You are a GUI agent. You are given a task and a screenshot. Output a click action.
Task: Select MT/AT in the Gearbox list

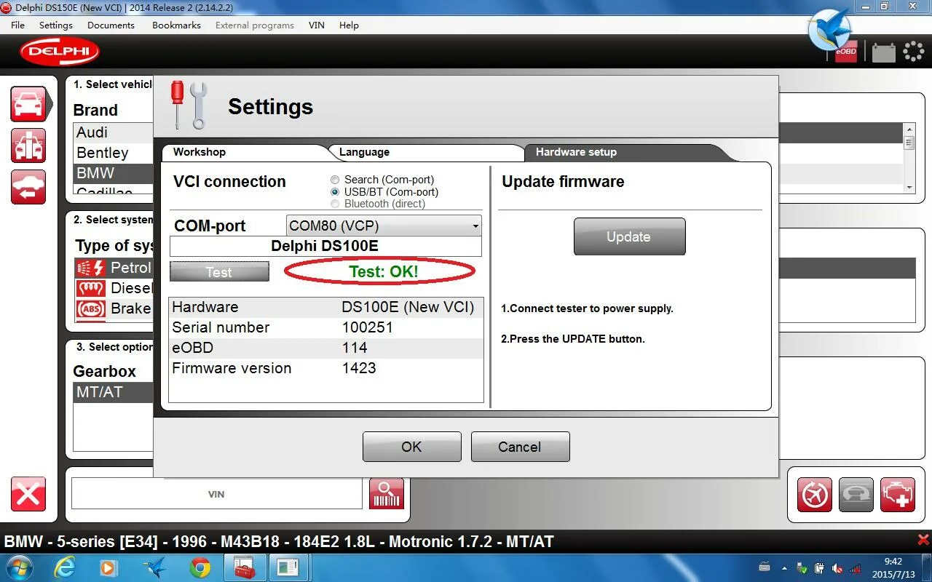click(x=114, y=392)
